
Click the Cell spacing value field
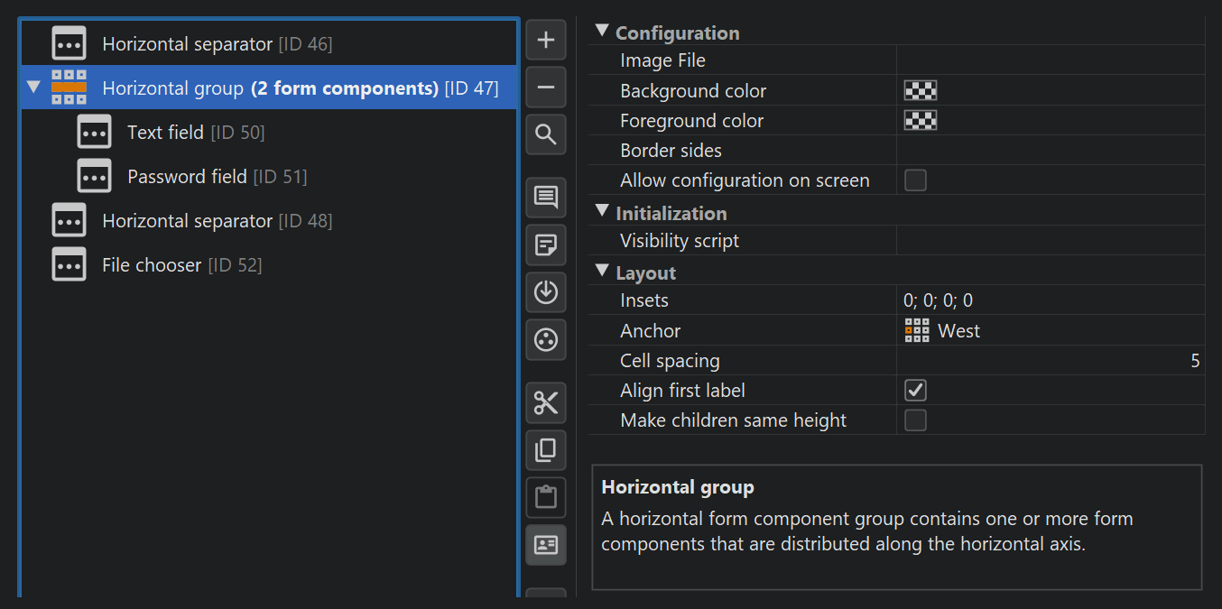1051,361
